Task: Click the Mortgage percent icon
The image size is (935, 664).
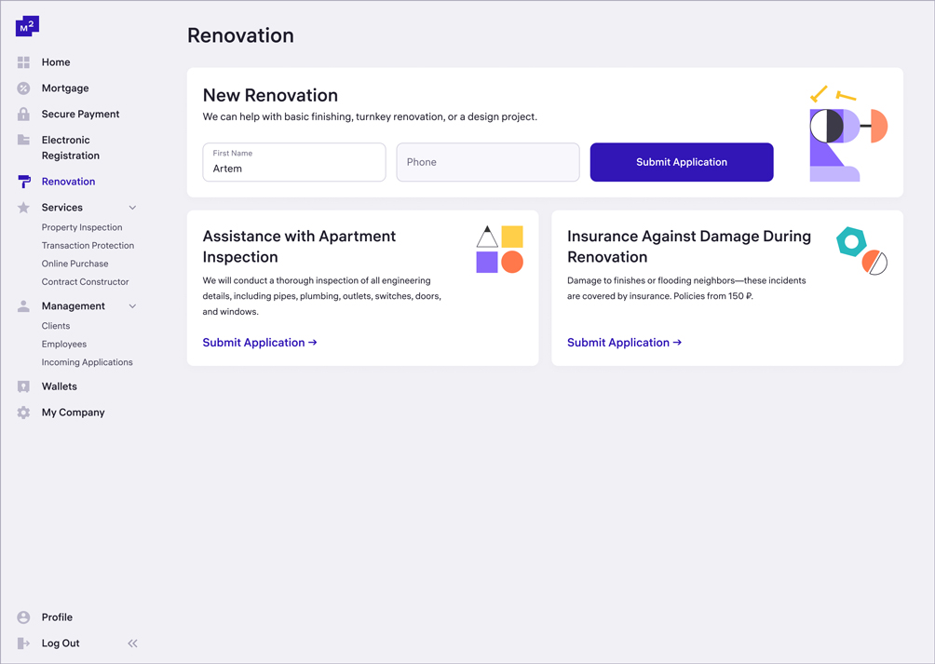Action: tap(23, 88)
